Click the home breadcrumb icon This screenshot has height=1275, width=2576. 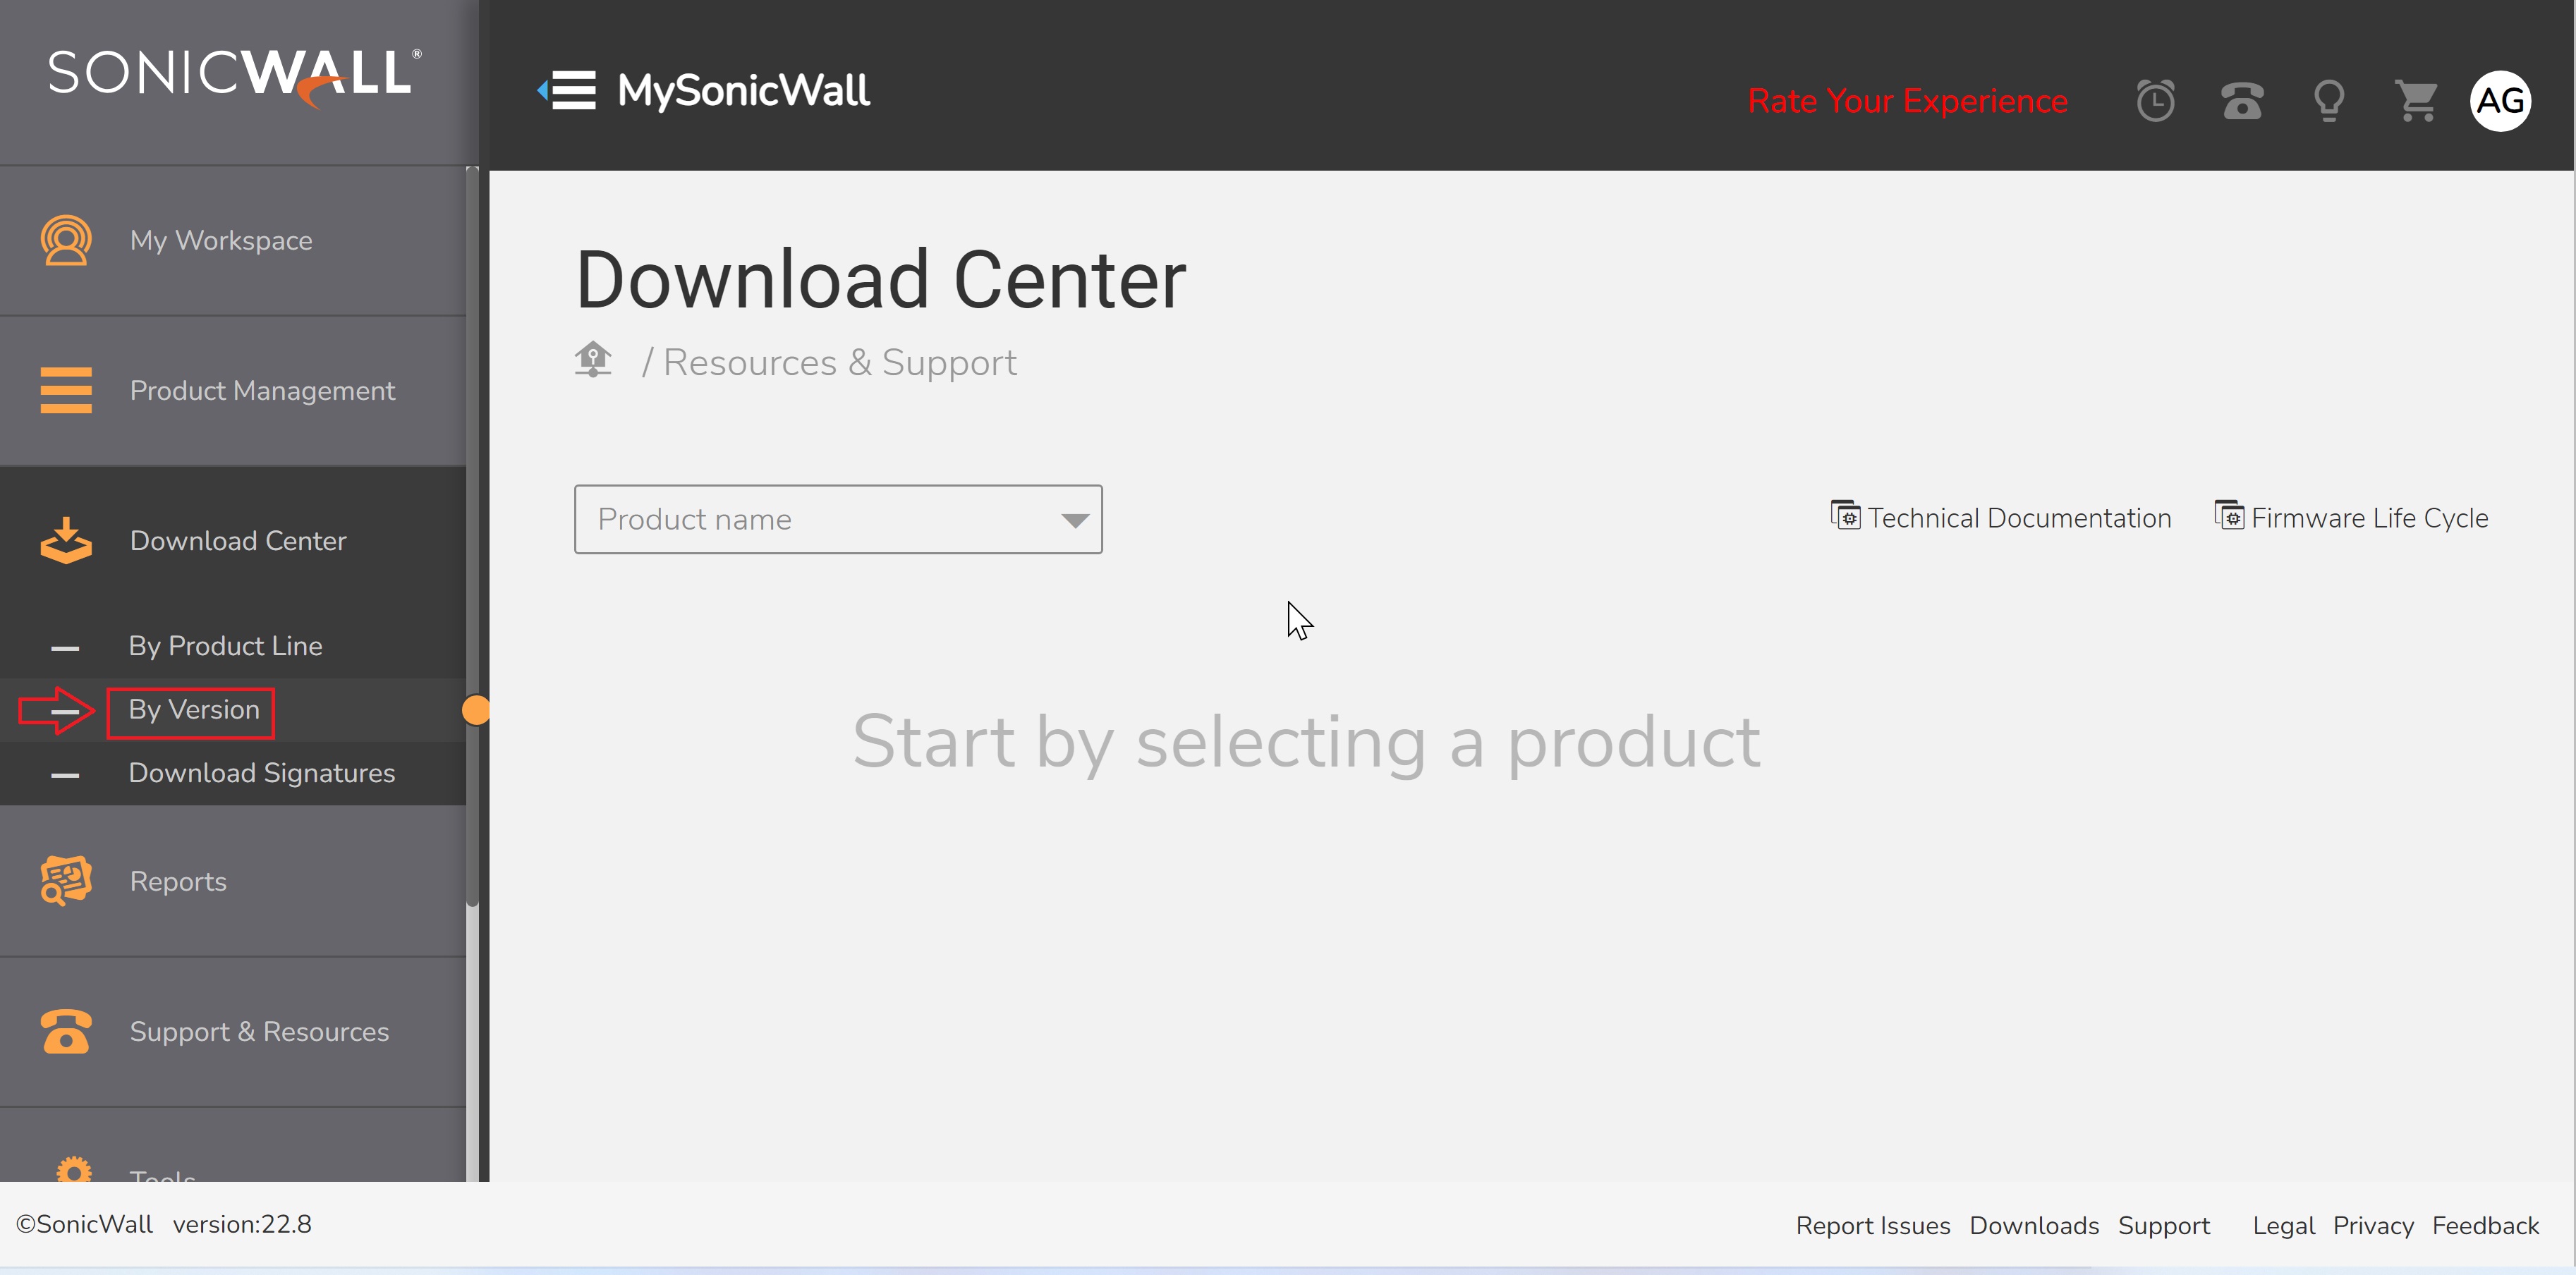pos(593,360)
